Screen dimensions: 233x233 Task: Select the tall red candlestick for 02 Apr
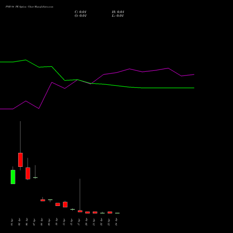click(21, 160)
